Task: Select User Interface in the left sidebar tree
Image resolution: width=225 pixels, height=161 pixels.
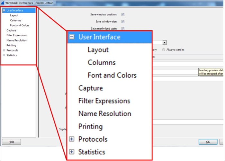Action: pos(15,10)
